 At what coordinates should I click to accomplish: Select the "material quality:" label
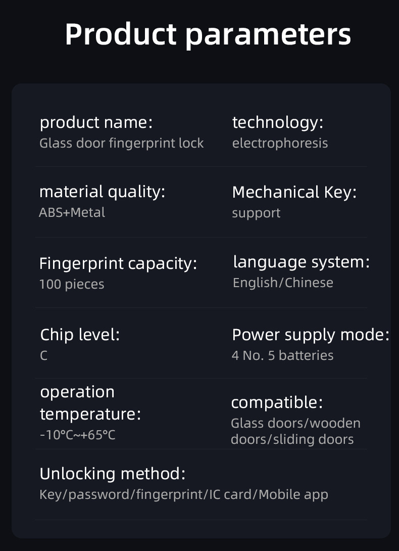coord(102,192)
